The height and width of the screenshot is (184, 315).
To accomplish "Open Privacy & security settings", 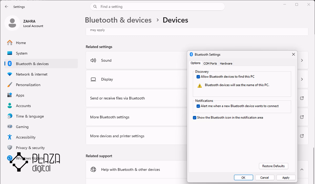I will (41, 148).
